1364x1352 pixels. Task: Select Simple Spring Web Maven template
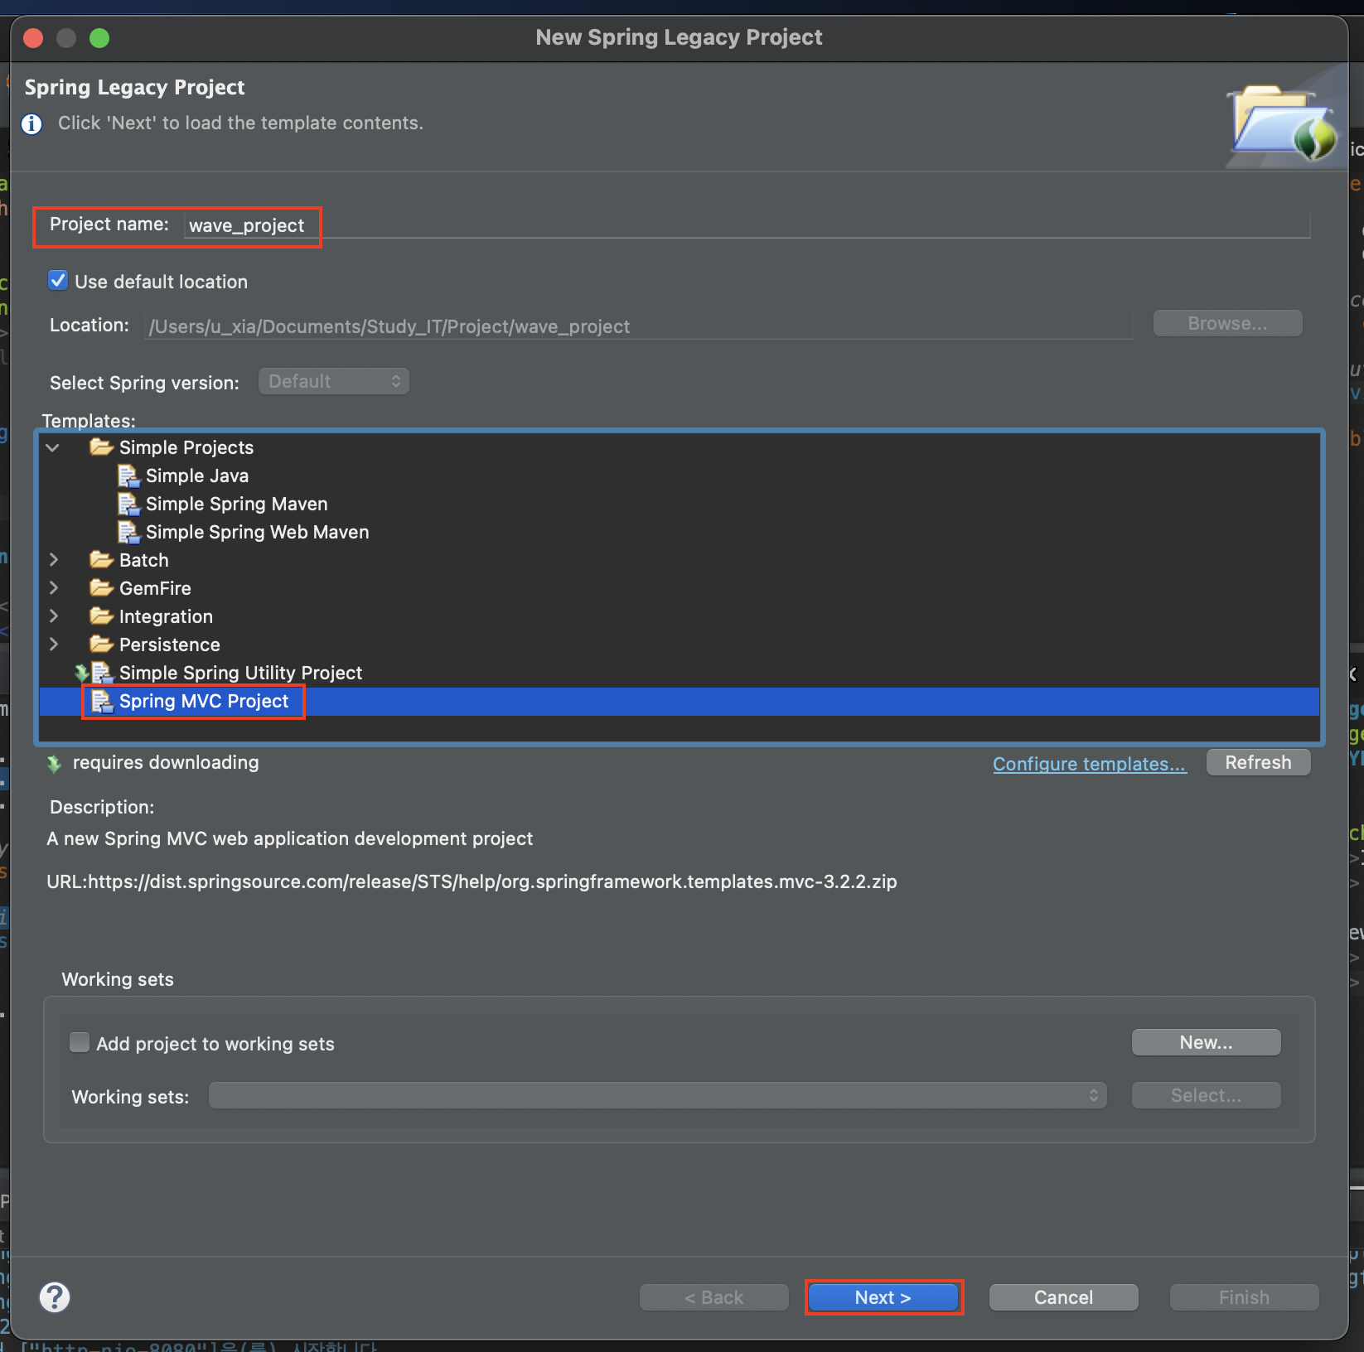[679, 532]
